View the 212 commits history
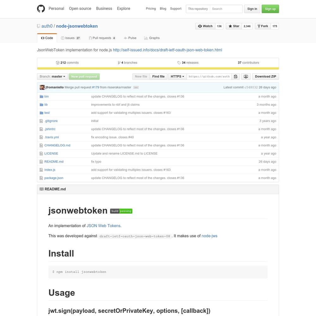This screenshot has width=316, height=316. tap(67, 63)
